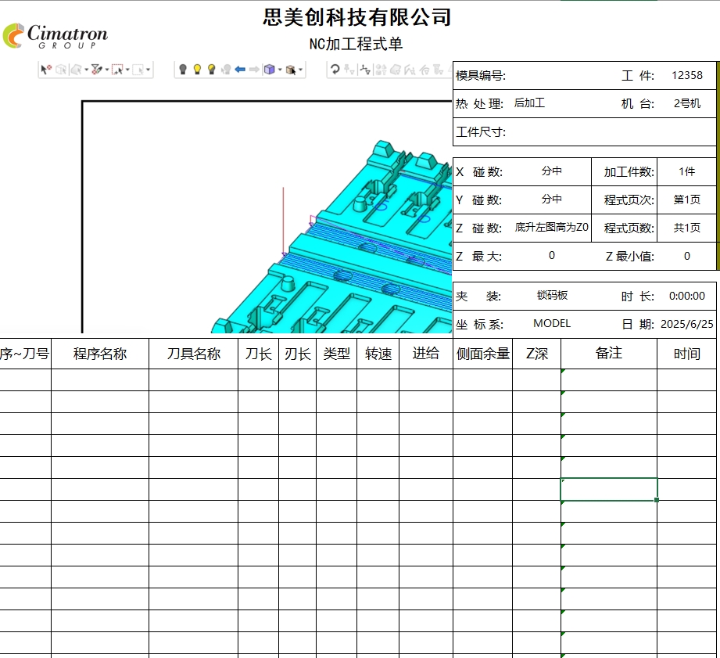This screenshot has height=658, width=720.
Task: Click the blue left arrow previous view
Action: tap(240, 70)
